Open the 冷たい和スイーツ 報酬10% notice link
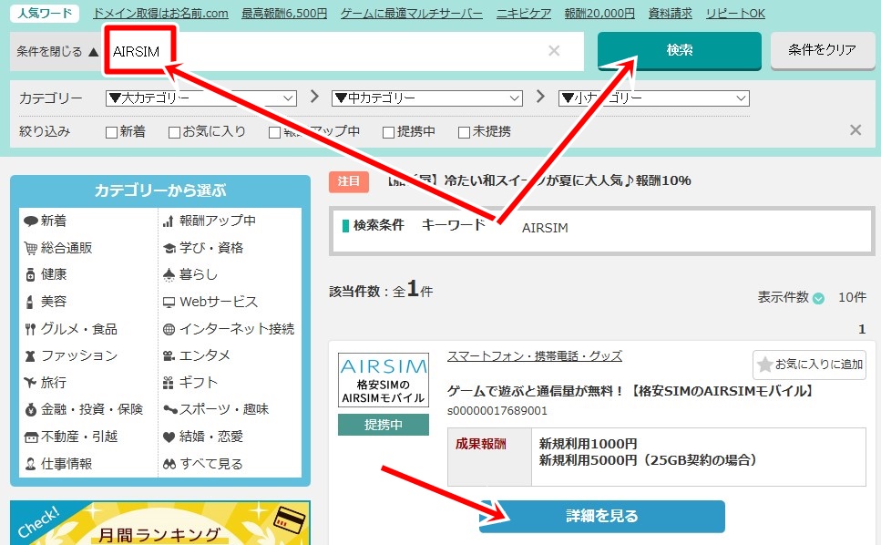This screenshot has height=545, width=881. (539, 181)
